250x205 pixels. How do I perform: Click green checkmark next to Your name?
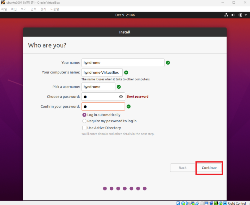[168, 63]
